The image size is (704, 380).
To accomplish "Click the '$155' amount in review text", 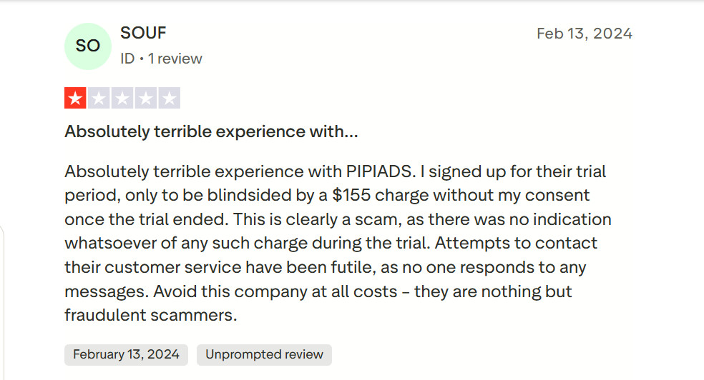I will tap(353, 195).
